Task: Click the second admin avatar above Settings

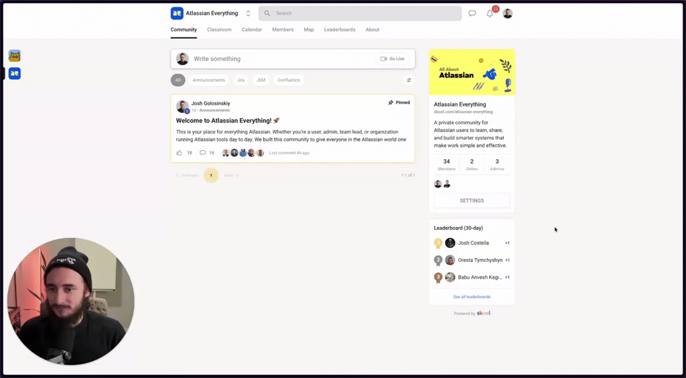Action: pos(447,184)
